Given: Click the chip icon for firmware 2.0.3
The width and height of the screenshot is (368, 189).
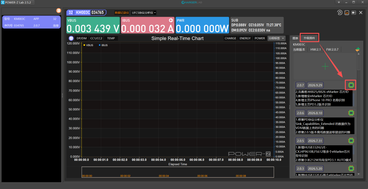Looking at the screenshot, I should [351, 168].
